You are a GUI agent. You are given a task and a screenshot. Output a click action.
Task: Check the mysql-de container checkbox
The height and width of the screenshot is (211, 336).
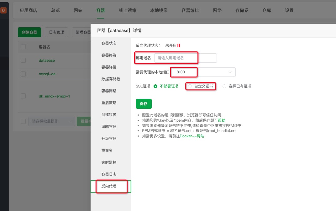pos(23,74)
